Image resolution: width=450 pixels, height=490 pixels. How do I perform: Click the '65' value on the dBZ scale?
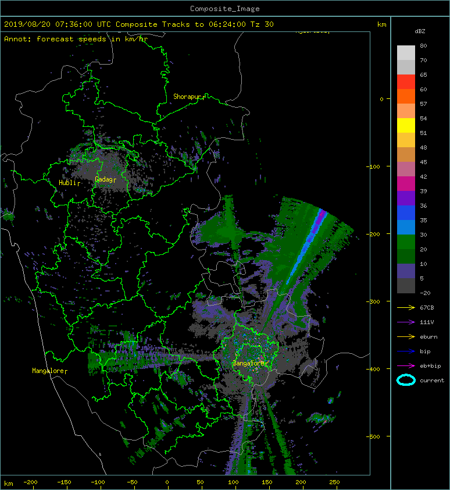[x=423, y=74]
